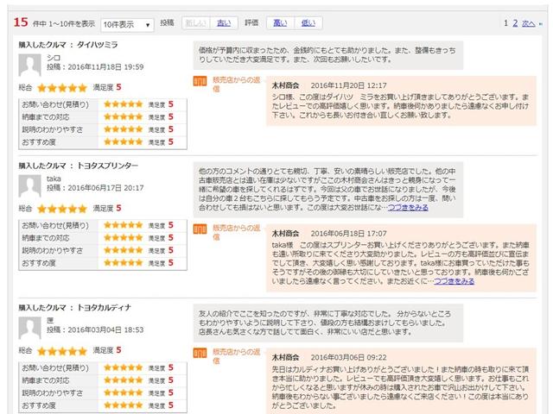This screenshot has width=553, height=414.
Task: Select heading 購入したクルマ : ダイハツミラ
Action: click(68, 45)
